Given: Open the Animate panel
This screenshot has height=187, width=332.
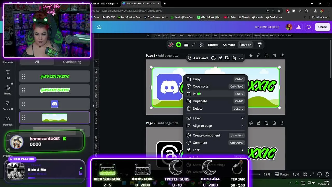Looking at the screenshot, I should 229,45.
